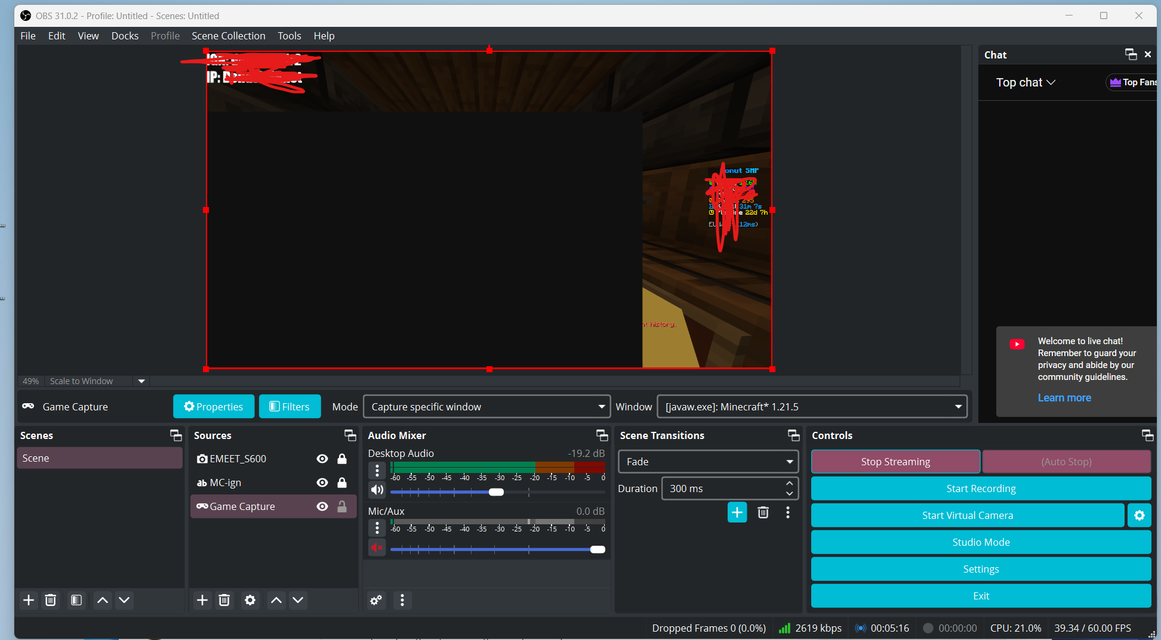Follow the Learn more chat link
The height and width of the screenshot is (640, 1161).
(x=1064, y=398)
